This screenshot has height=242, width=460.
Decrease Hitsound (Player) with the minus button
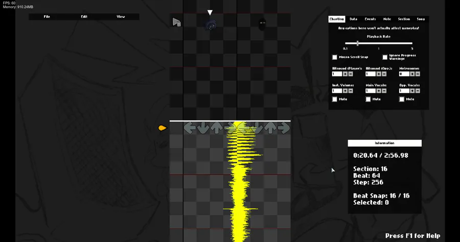[x=351, y=74]
